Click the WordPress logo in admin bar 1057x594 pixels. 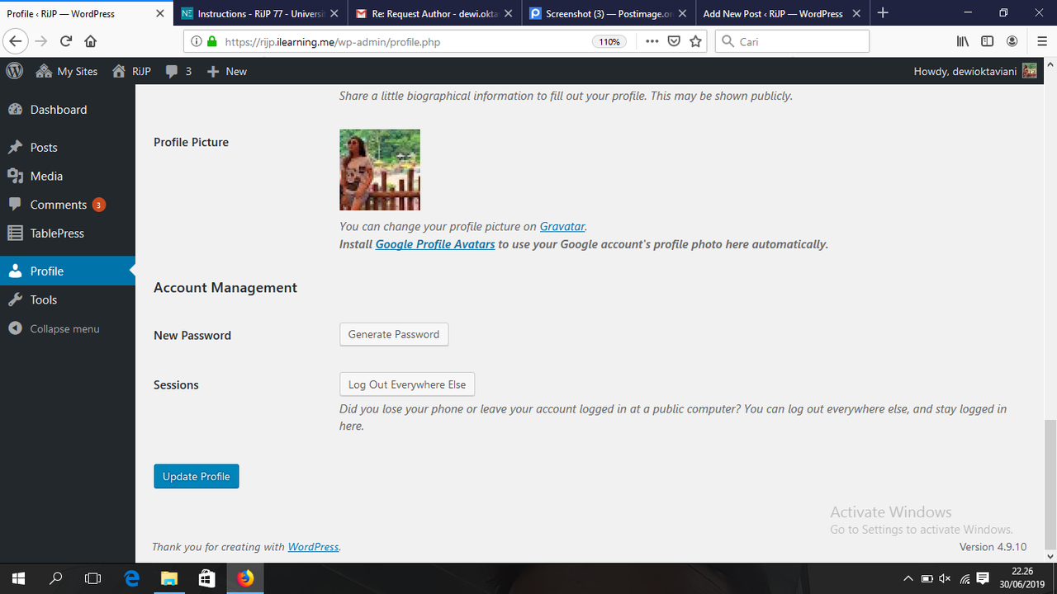pyautogui.click(x=13, y=71)
